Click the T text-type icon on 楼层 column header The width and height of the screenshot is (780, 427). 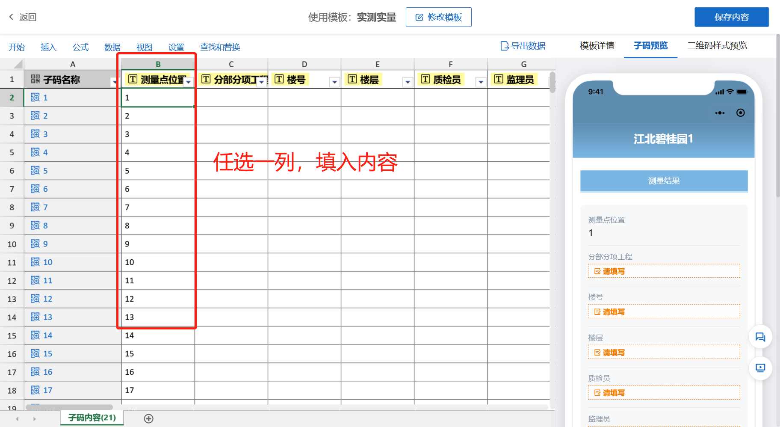(352, 79)
